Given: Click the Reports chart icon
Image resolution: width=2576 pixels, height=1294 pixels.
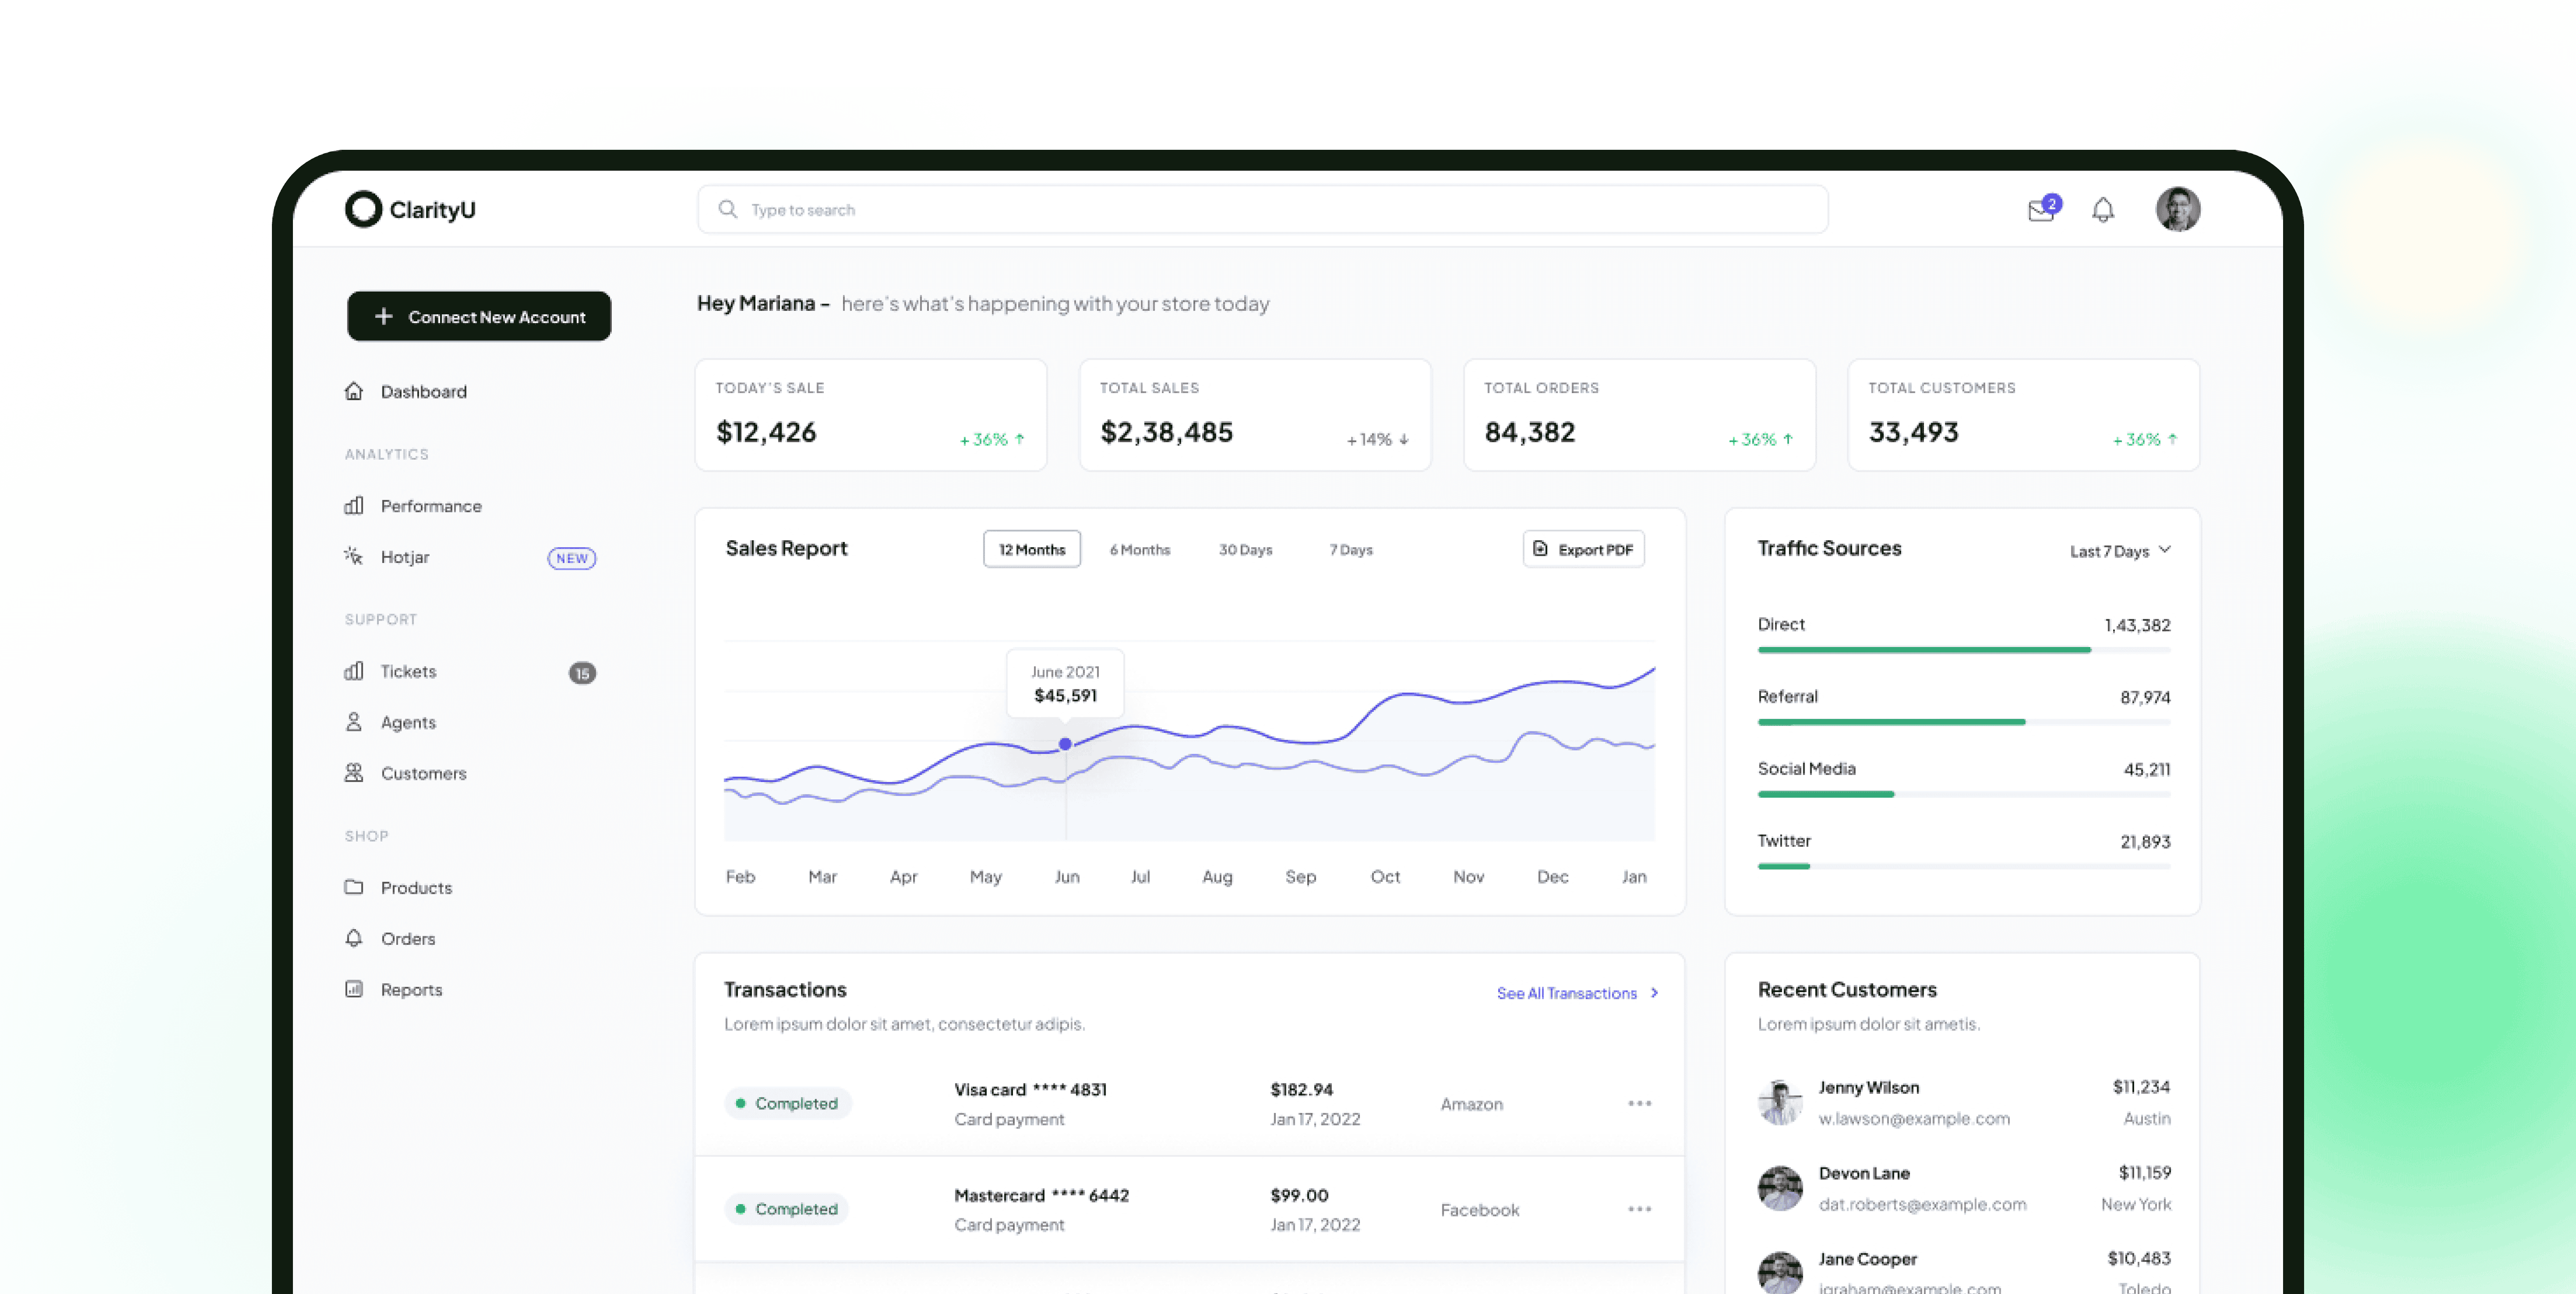Looking at the screenshot, I should [x=354, y=989].
